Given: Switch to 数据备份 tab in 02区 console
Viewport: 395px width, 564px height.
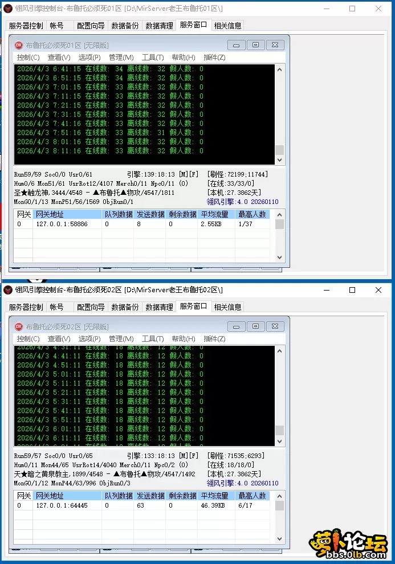Looking at the screenshot, I should point(125,307).
